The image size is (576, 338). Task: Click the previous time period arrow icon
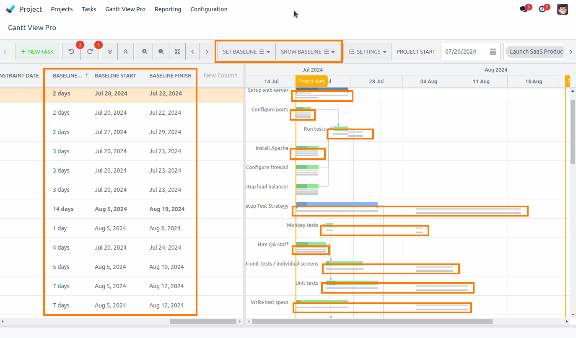[192, 51]
